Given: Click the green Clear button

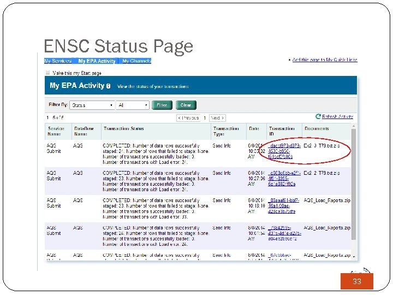Looking at the screenshot, I should [186, 105].
